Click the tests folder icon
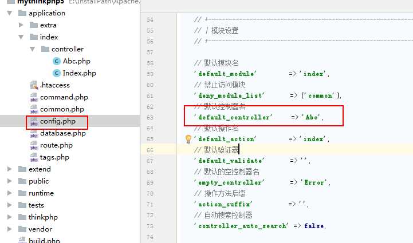The height and width of the screenshot is (243, 413). (x=22, y=205)
